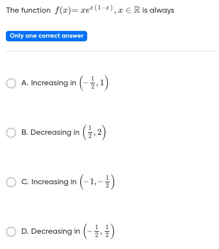The width and height of the screenshot is (219, 249).
Task: Choose option C radio button
Action: [x=11, y=182]
